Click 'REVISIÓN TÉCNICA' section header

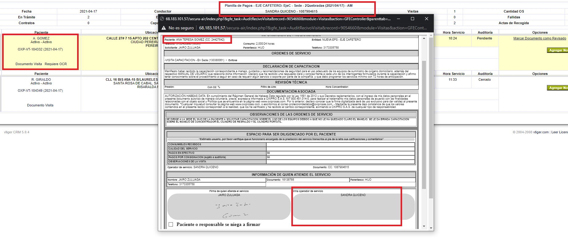(x=291, y=82)
